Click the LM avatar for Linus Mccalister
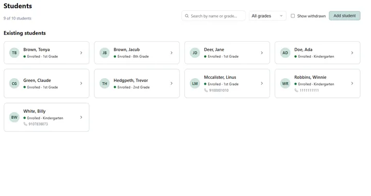 pyautogui.click(x=195, y=83)
